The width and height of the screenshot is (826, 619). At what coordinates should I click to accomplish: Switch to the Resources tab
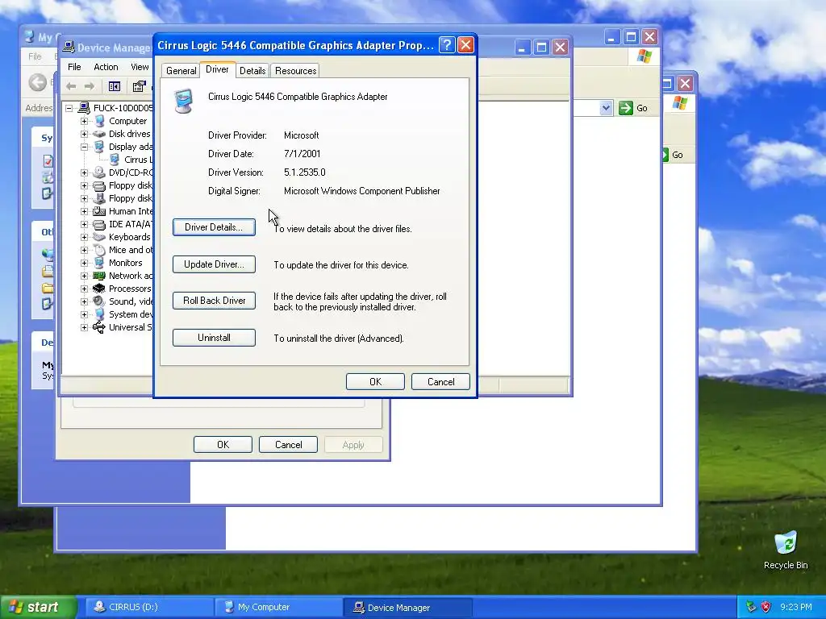(295, 71)
